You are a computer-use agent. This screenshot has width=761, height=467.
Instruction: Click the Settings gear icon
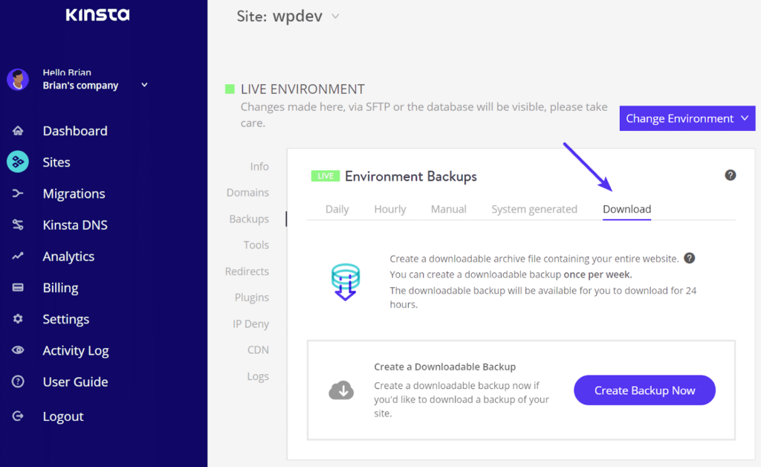point(18,319)
